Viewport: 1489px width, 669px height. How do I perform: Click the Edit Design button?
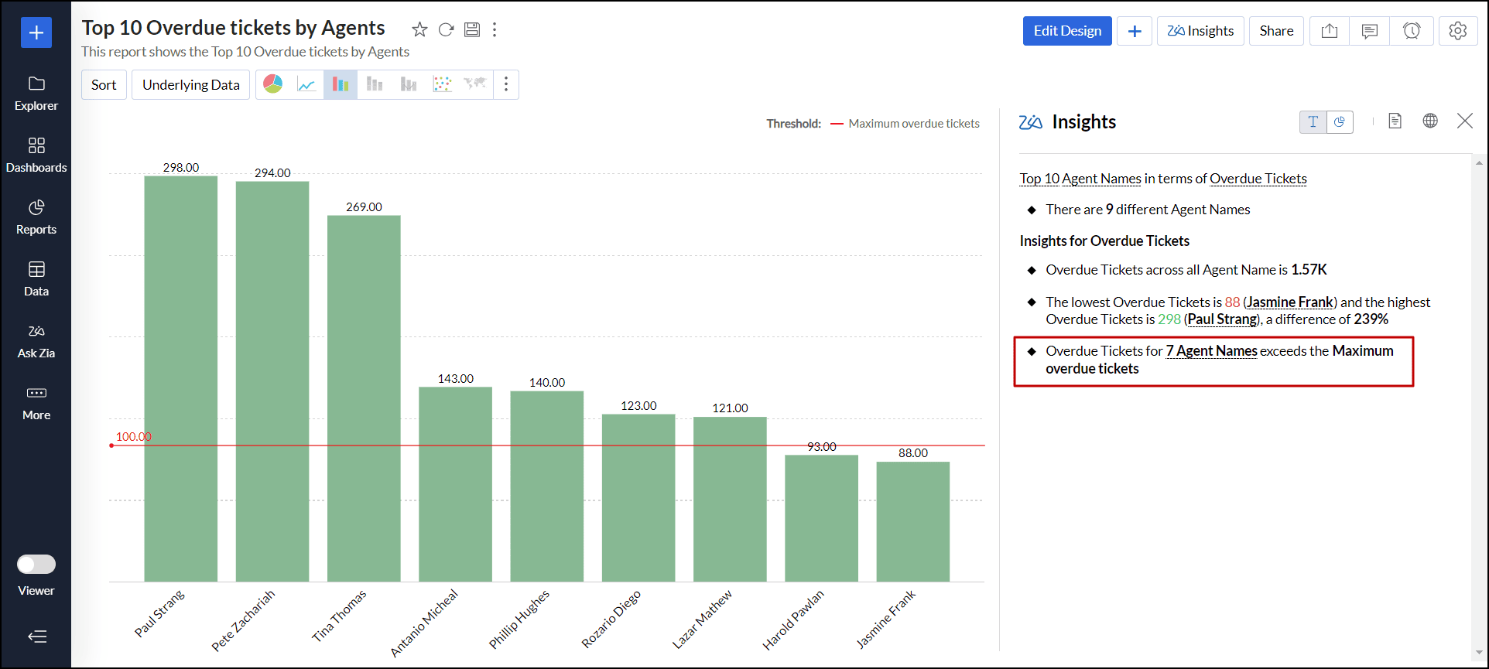pyautogui.click(x=1066, y=31)
